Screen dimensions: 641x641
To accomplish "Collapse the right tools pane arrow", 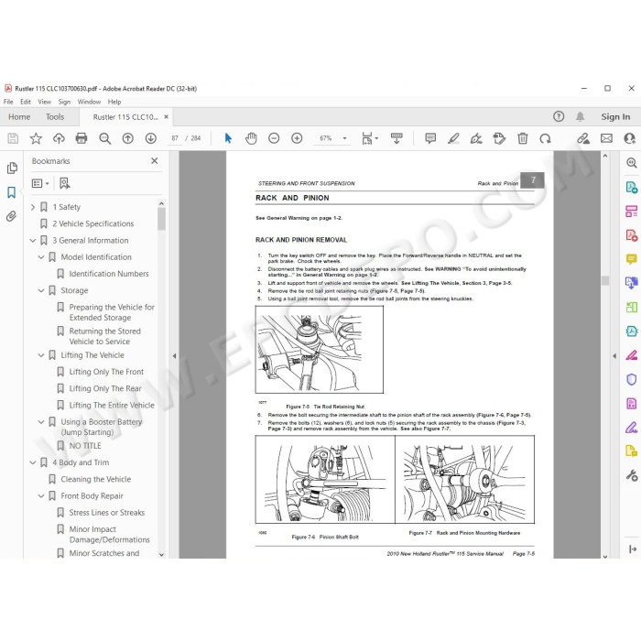I will tap(614, 356).
